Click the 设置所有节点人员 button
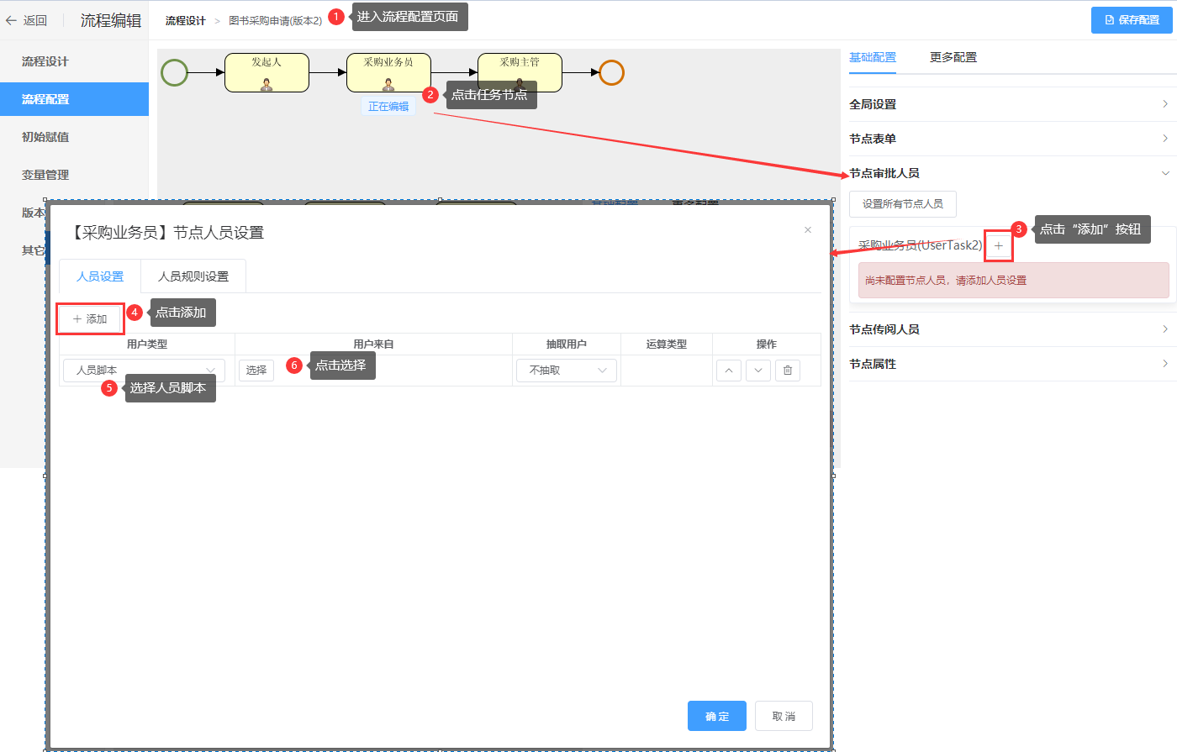This screenshot has width=1177, height=752. click(x=903, y=204)
